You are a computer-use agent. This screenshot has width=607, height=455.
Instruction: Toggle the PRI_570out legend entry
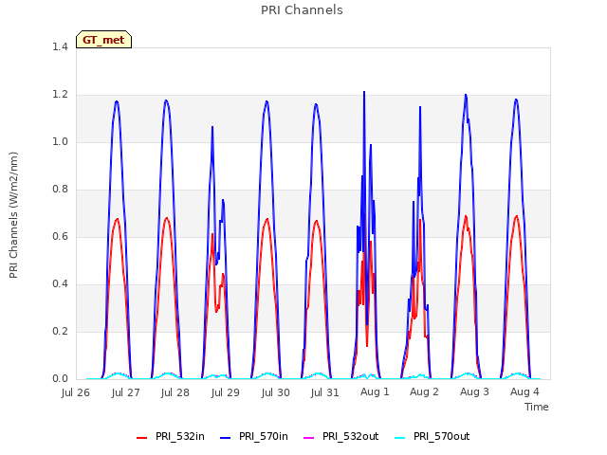432,436
